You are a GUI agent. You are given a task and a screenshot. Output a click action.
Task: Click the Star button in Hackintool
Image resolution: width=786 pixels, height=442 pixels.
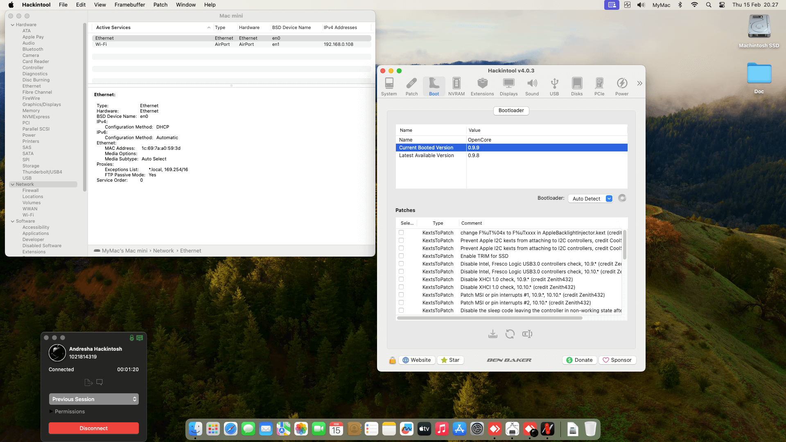point(450,360)
